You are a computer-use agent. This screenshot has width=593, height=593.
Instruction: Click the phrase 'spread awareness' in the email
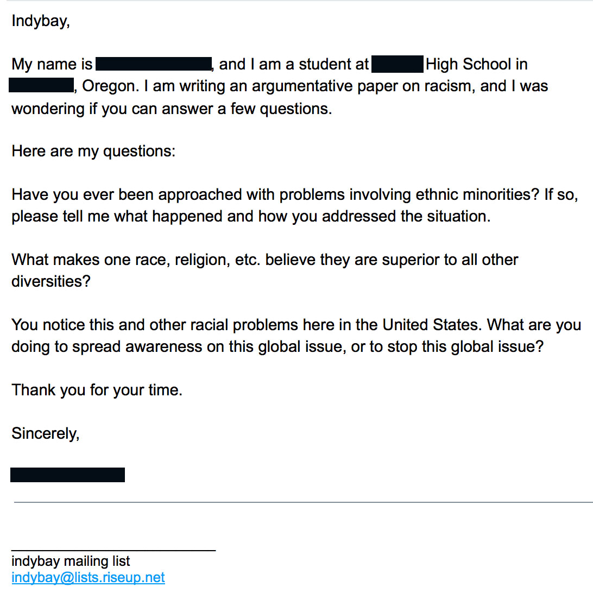137,347
